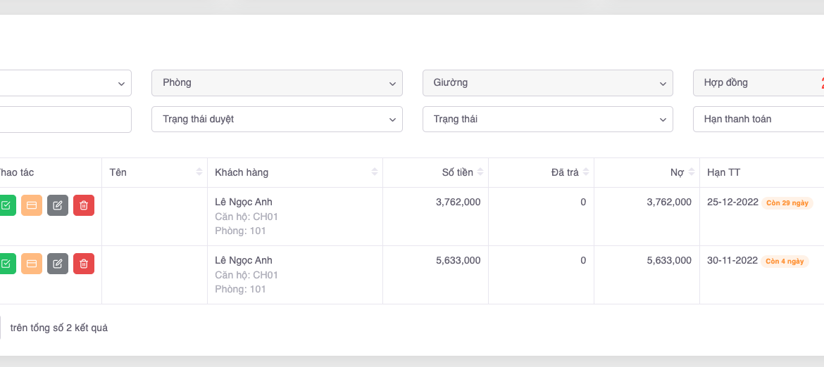Click green approve icon in first row
The height and width of the screenshot is (367, 824).
tap(6, 205)
